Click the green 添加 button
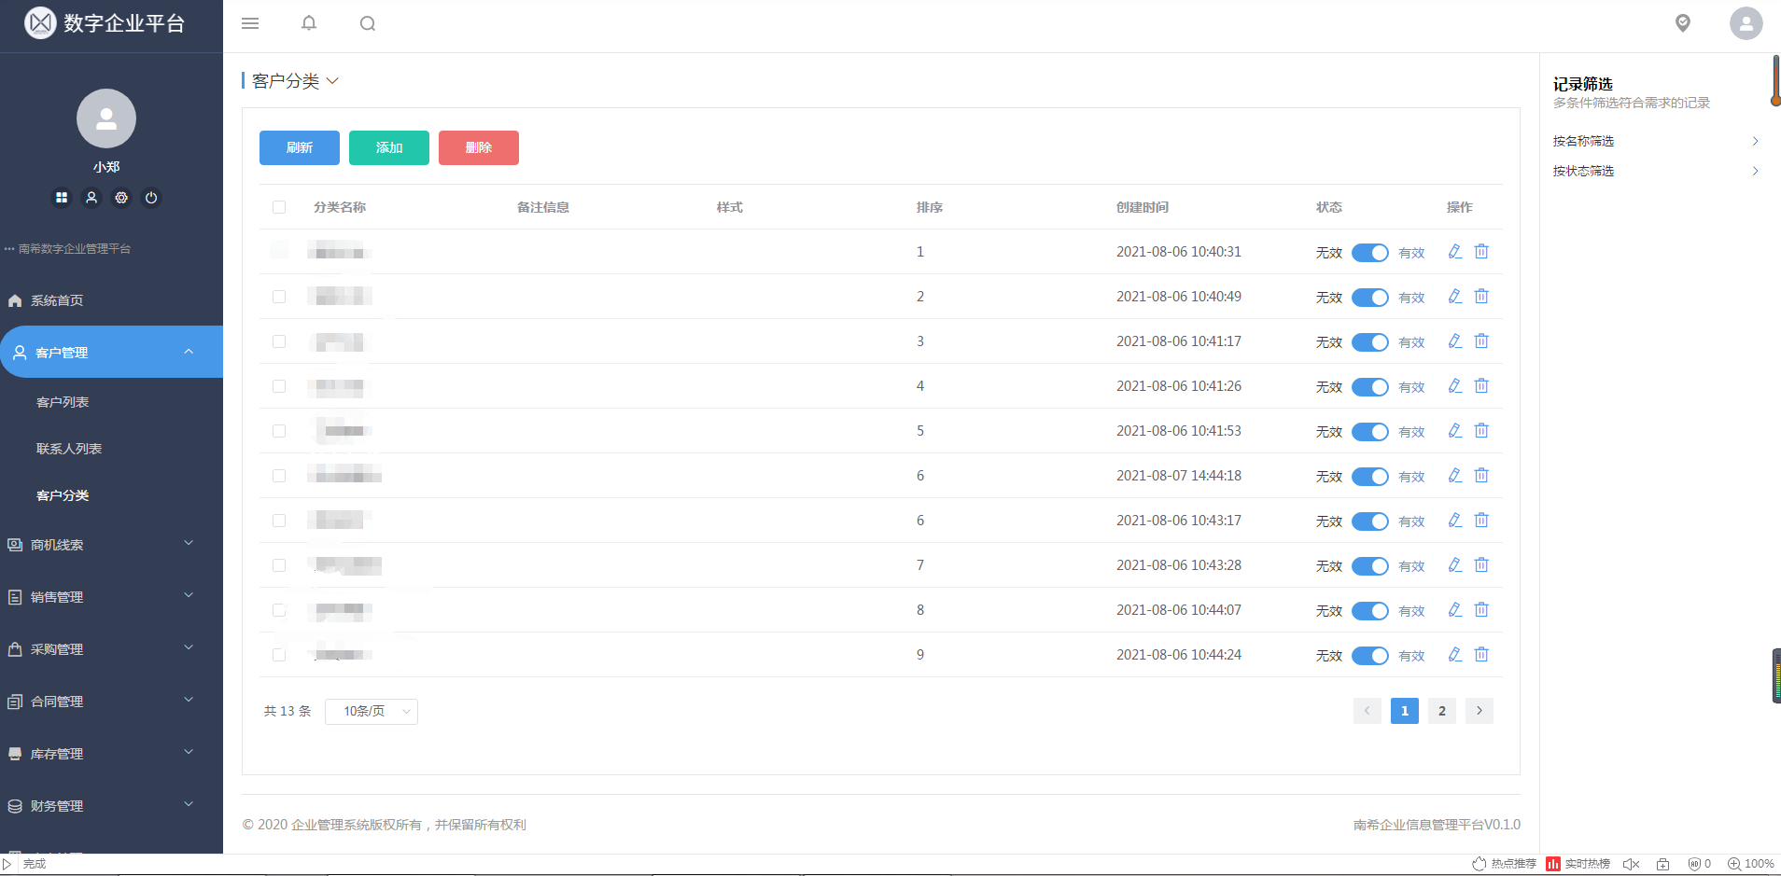1781x876 pixels. point(389,147)
